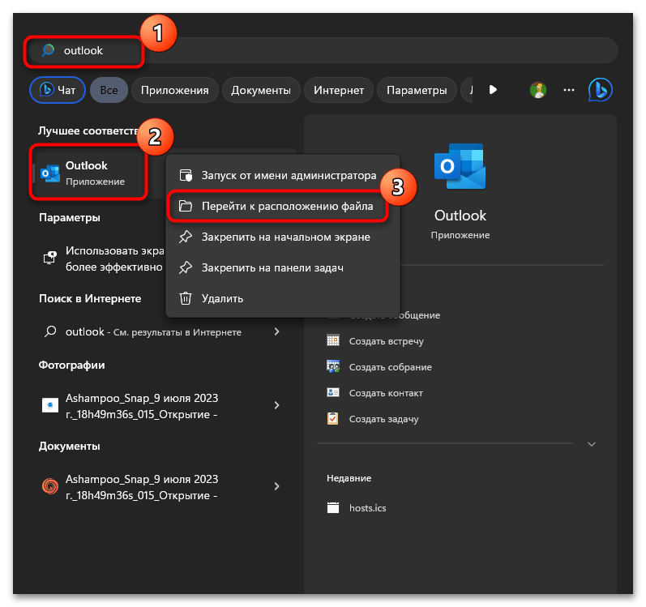
Task: Open the three-dot more options menu
Action: point(568,90)
